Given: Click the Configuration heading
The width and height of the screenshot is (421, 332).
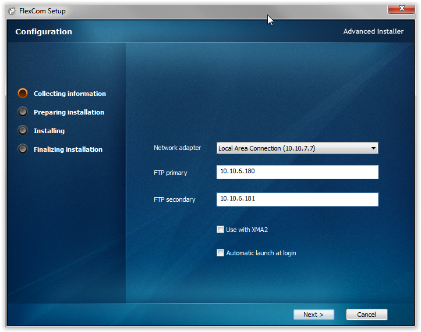Looking at the screenshot, I should click(44, 31).
